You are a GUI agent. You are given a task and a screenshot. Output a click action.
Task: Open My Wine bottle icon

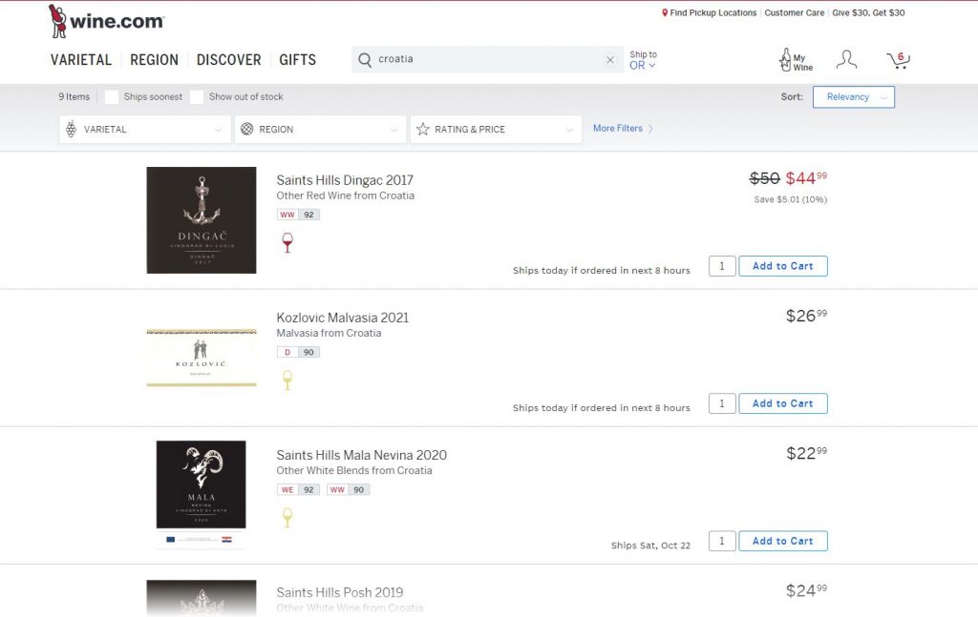click(796, 60)
